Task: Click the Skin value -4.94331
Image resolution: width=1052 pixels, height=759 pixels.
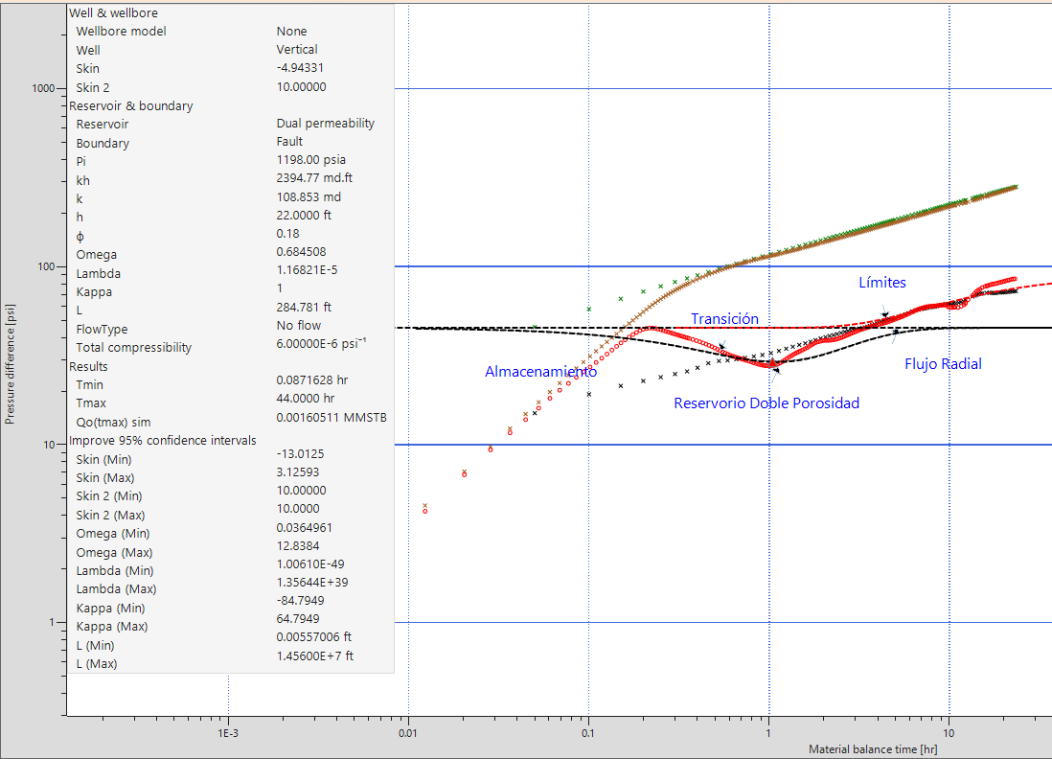Action: [x=302, y=68]
